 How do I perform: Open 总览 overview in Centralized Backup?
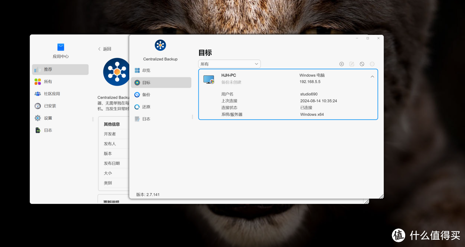pos(161,70)
